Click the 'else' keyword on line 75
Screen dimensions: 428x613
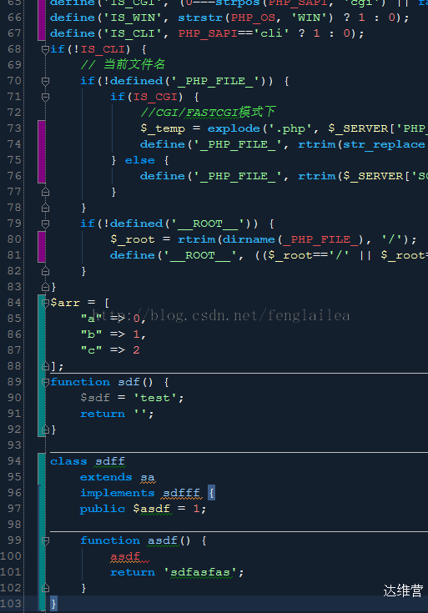(x=139, y=160)
